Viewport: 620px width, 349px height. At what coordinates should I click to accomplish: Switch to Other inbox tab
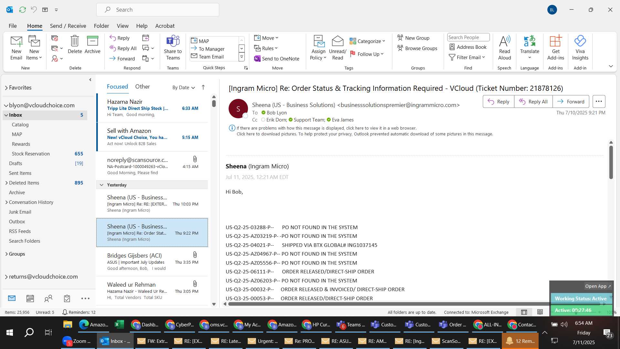coord(142,87)
